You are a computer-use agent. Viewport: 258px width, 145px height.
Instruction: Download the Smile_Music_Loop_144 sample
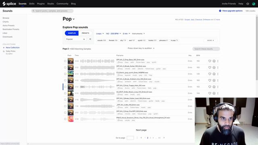[214, 93]
